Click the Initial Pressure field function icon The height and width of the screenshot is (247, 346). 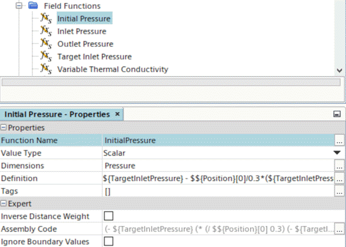coord(46,18)
